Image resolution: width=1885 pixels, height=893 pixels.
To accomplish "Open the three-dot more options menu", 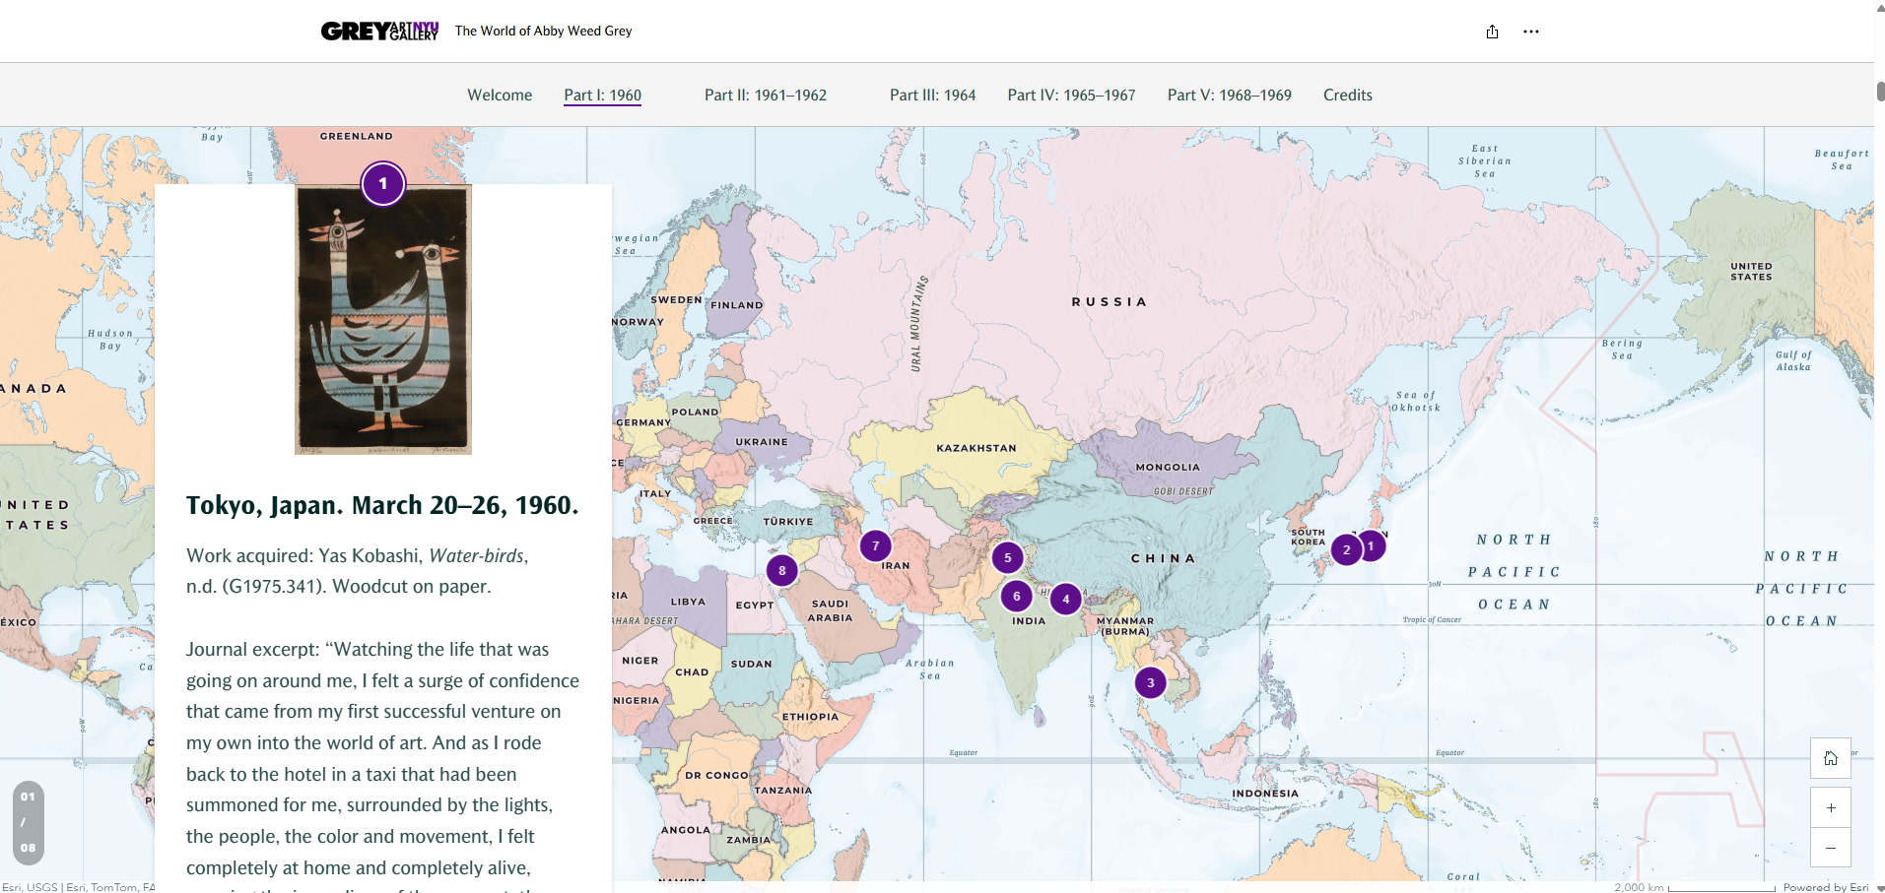I will click(x=1530, y=32).
